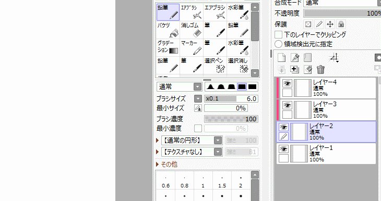The image size is (381, 201).
Task: Select the 水彩筆 tool beside マーカー's row 筆
Action: (238, 47)
